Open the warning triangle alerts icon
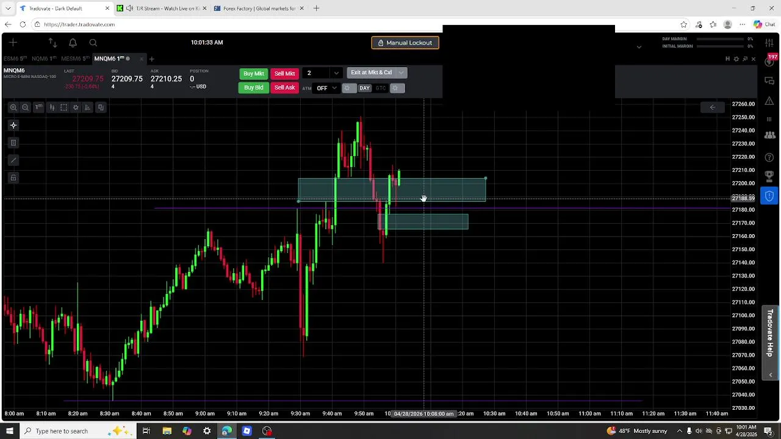The image size is (781, 439). (769, 101)
